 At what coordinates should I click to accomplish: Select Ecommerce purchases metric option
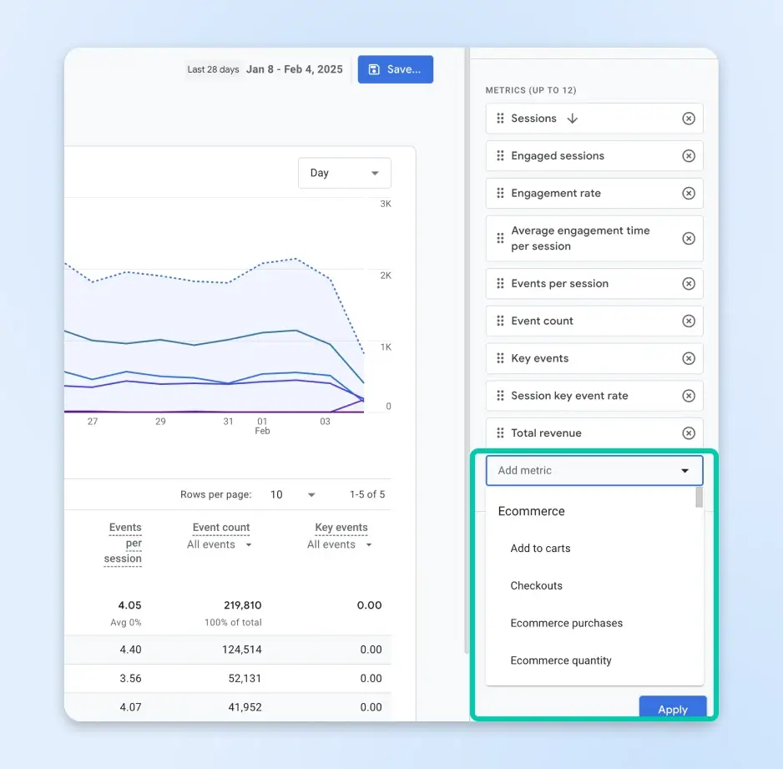coord(566,624)
